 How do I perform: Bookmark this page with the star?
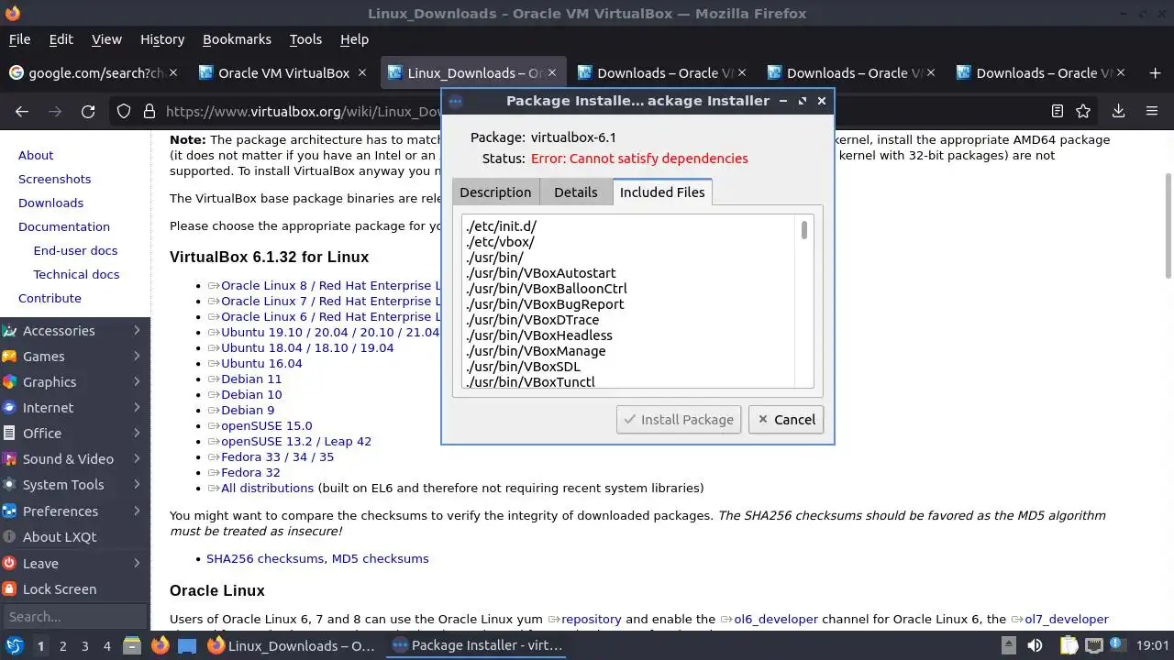[1083, 111]
